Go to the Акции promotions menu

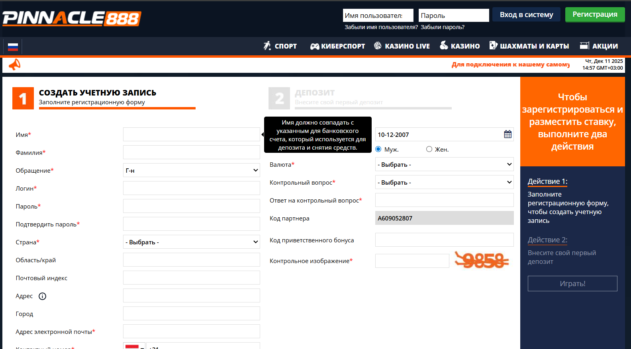[x=599, y=46]
